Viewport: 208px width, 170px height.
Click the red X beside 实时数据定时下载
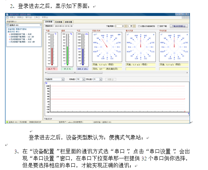tap(9, 34)
